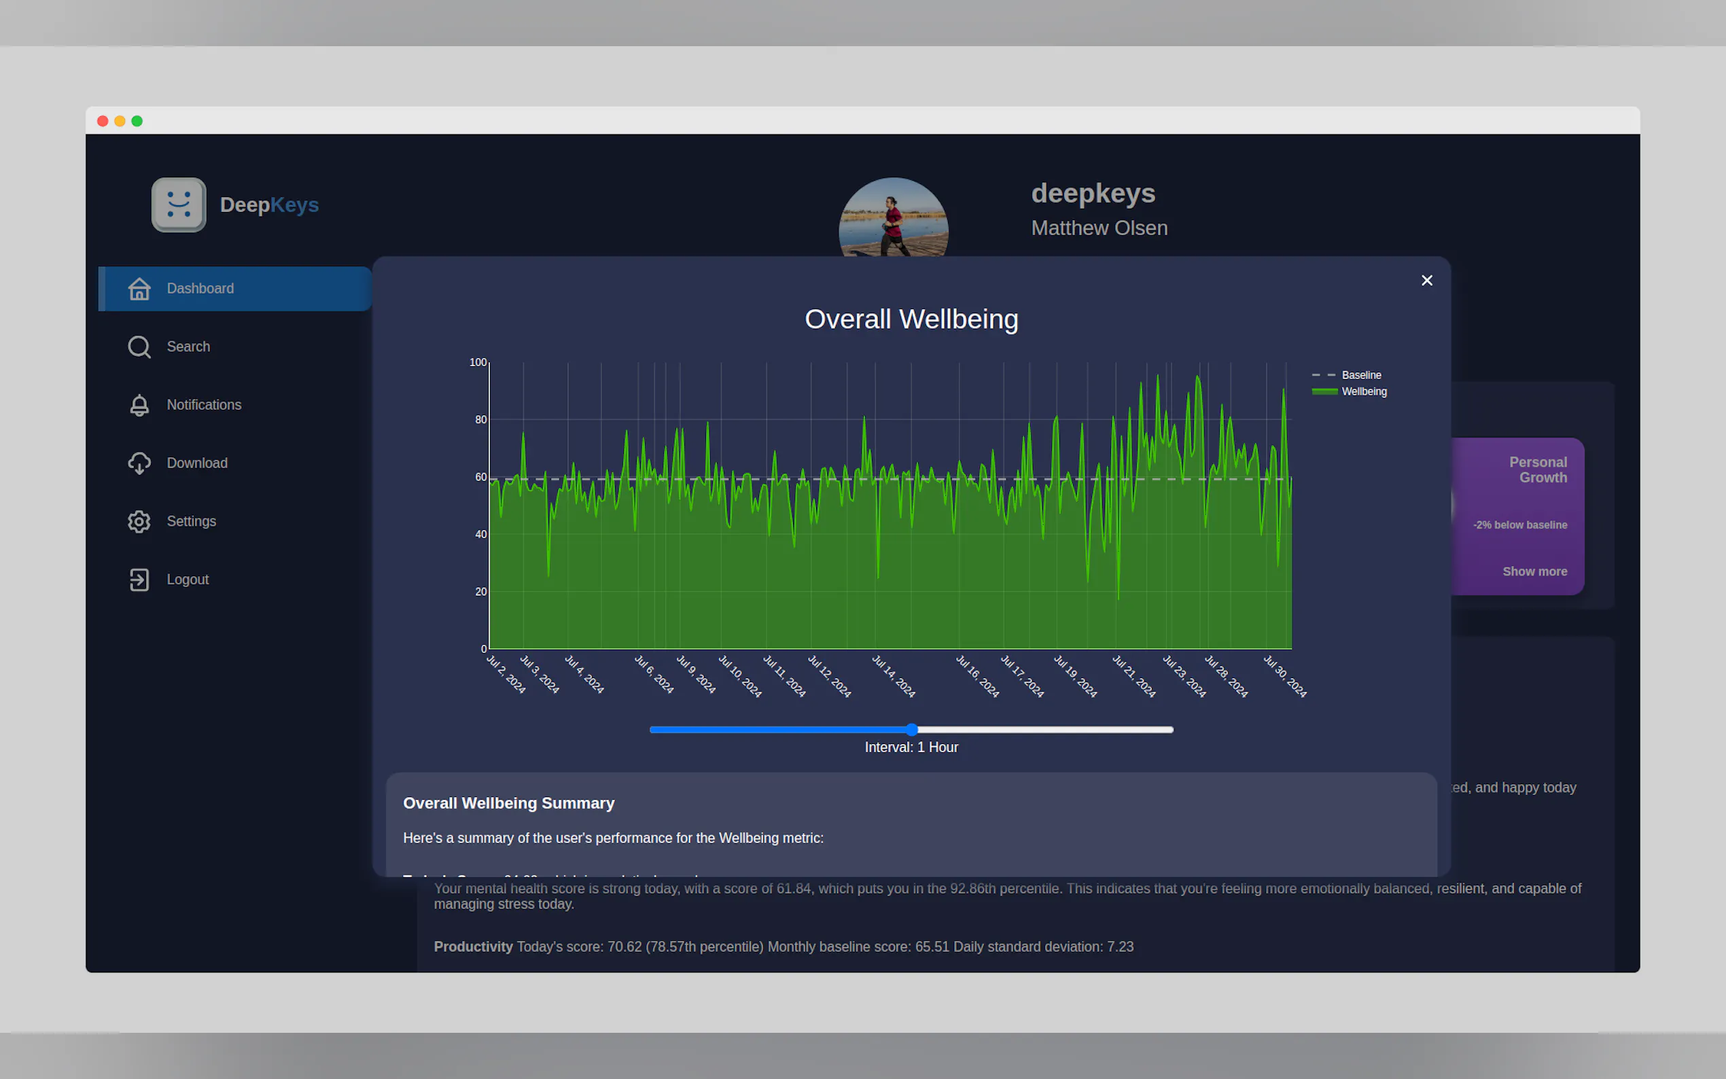Click the Download cloud icon

139,463
